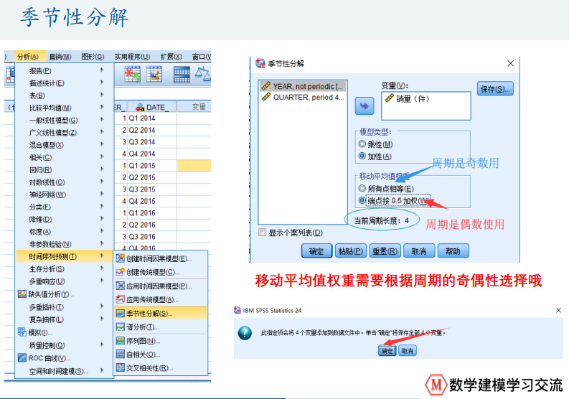The height and width of the screenshot is (399, 569).
Task: Enable the 显示个案列表 checkbox
Action: click(263, 233)
